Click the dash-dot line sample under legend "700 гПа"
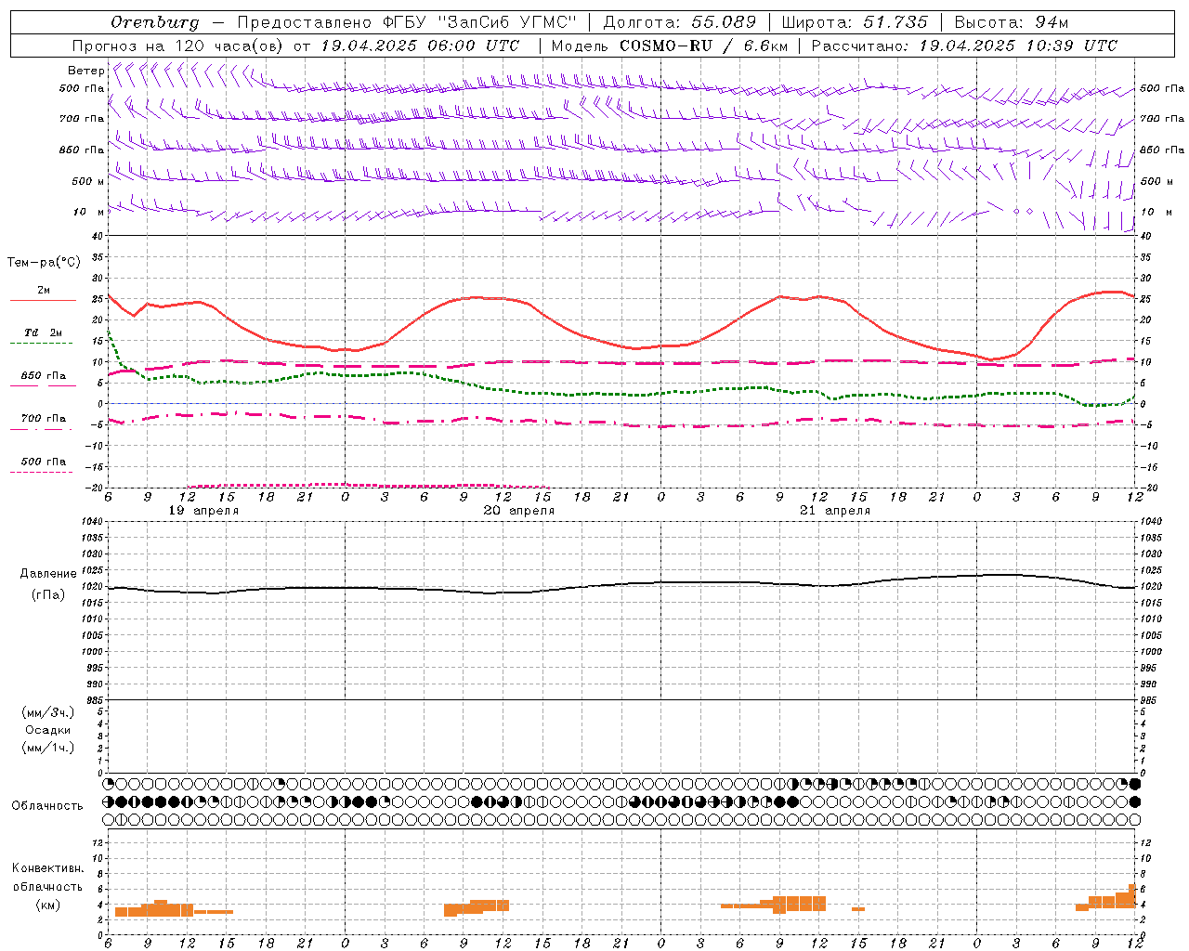 click(x=41, y=430)
